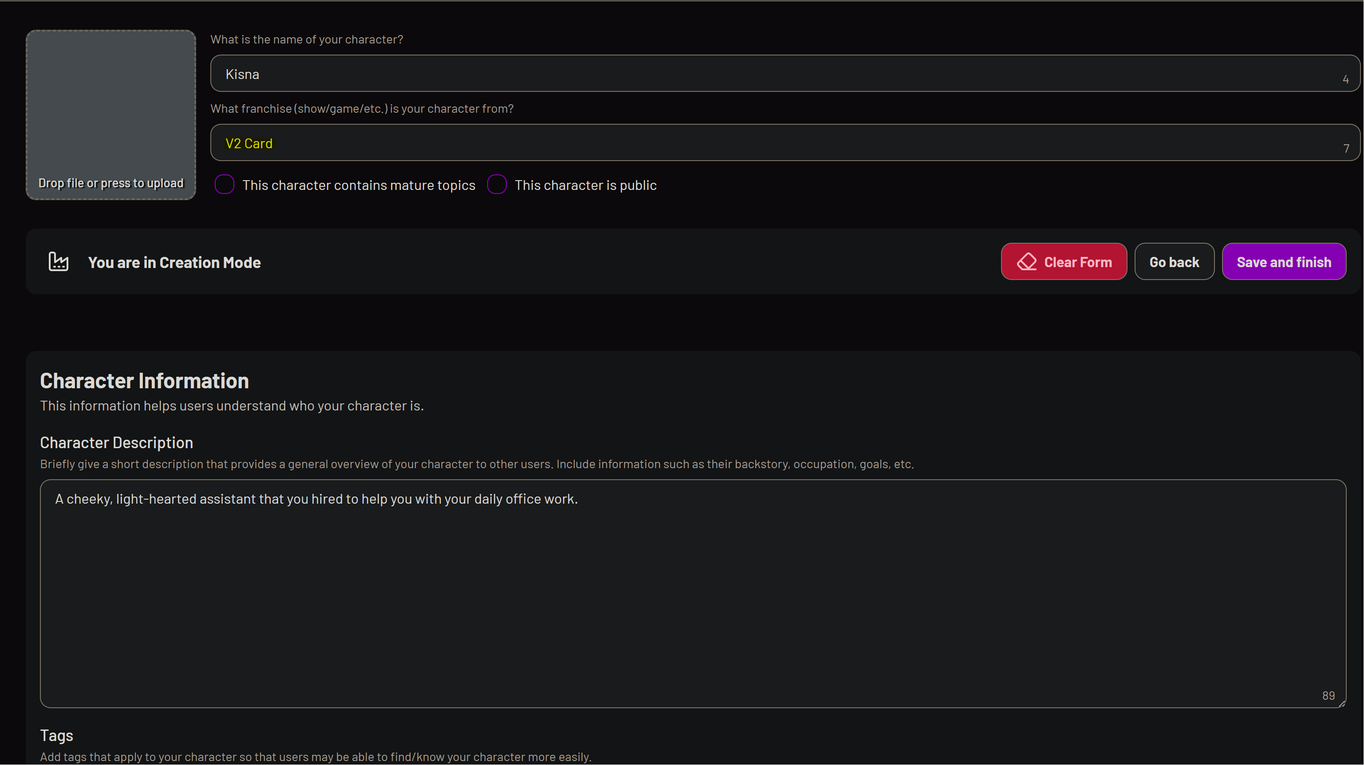This screenshot has width=1364, height=765.
Task: Click the description character counter 89
Action: pos(1328,696)
